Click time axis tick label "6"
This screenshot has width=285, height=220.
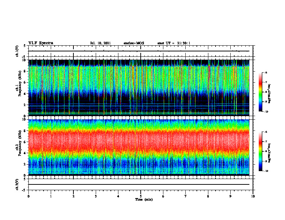pyautogui.click(x=163, y=196)
